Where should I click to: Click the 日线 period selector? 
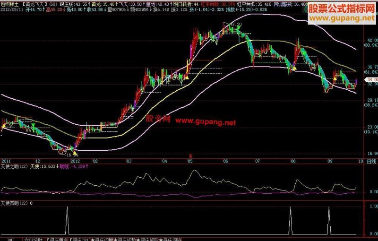[x=371, y=161]
